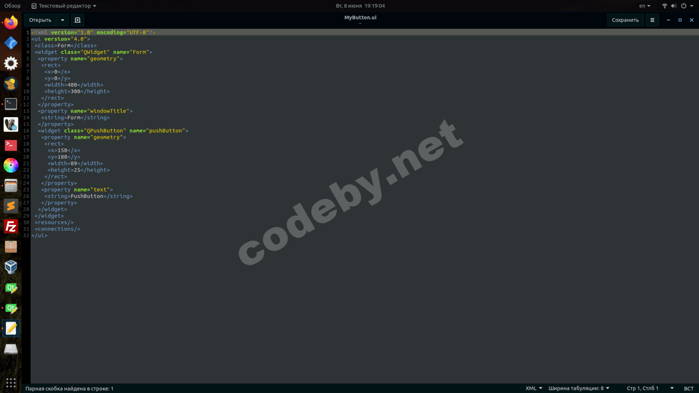Image resolution: width=699 pixels, height=393 pixels.
Task: Click the property name="text" line
Action: [77, 190]
